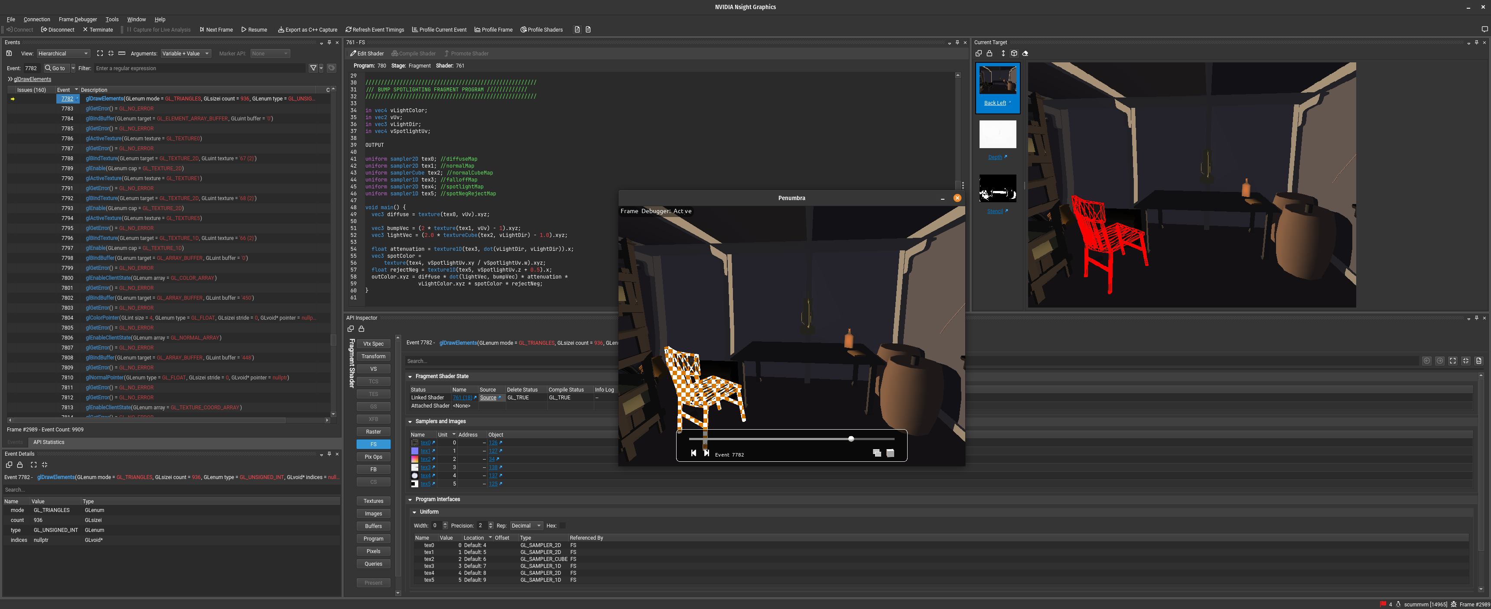Step to next event in Penumbra overlay

[x=706, y=453]
